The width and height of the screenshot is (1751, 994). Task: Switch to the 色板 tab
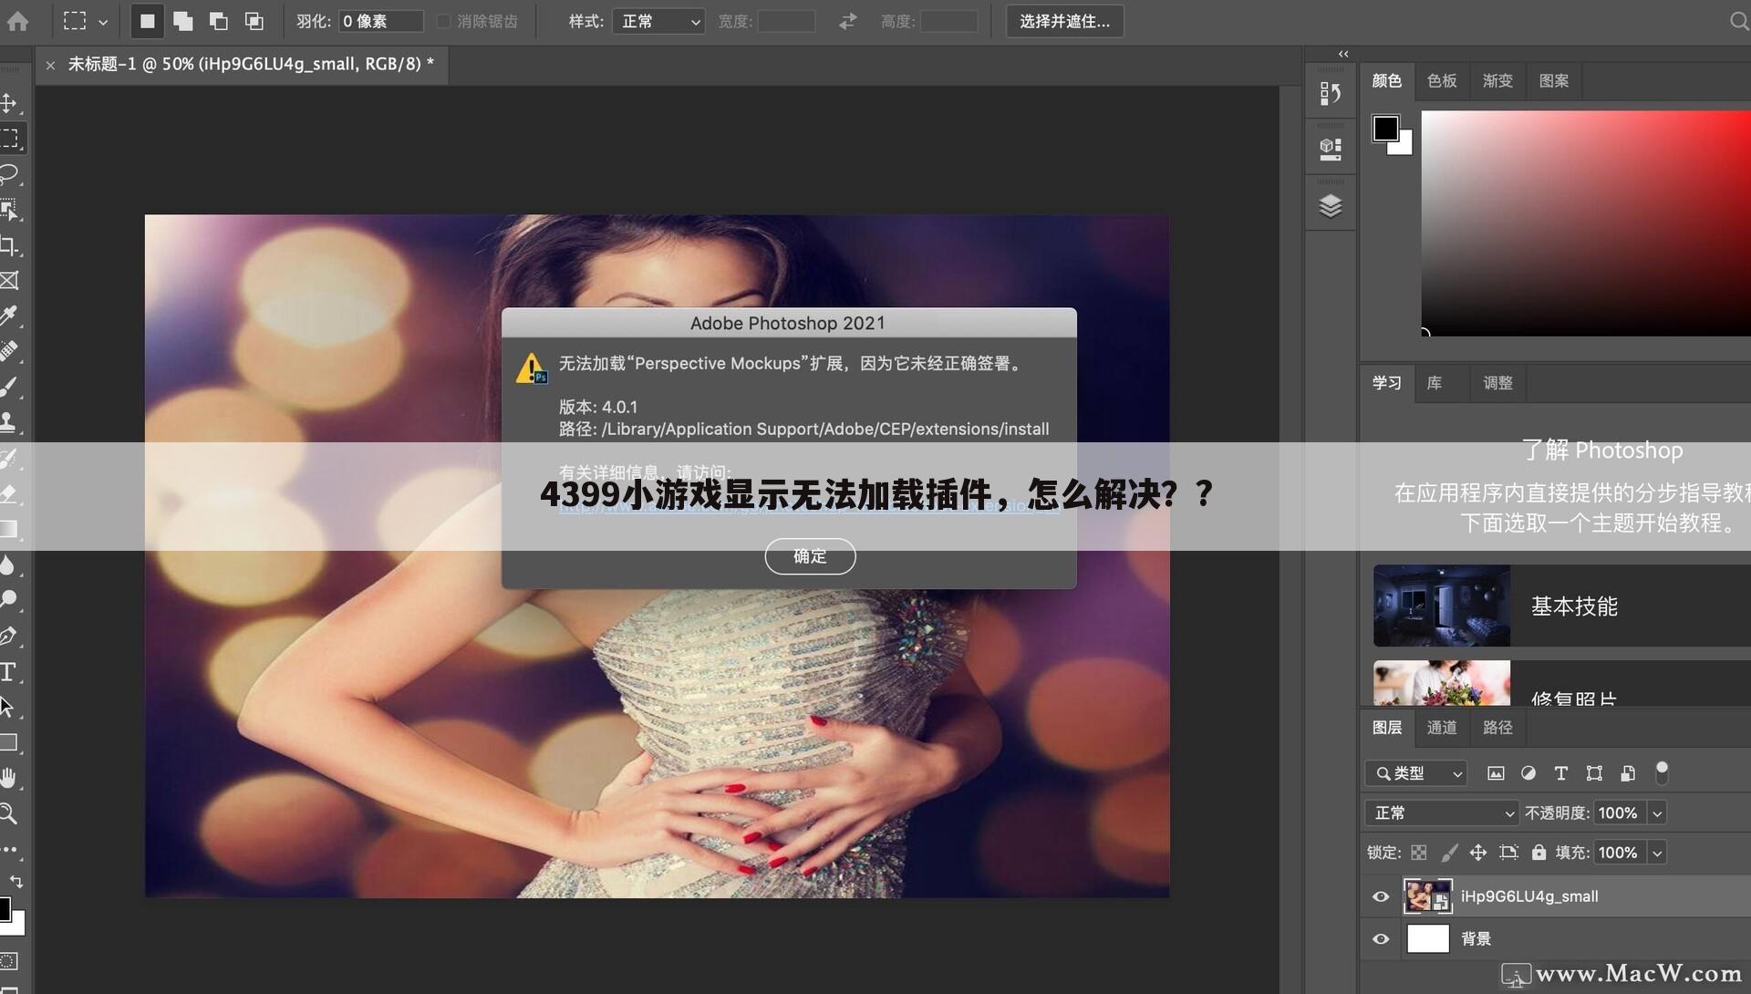(1442, 81)
